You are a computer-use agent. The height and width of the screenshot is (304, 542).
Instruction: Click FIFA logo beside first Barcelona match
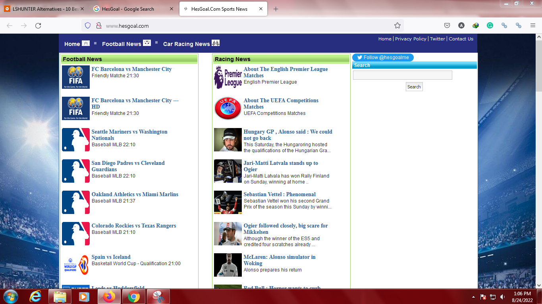pos(76,77)
